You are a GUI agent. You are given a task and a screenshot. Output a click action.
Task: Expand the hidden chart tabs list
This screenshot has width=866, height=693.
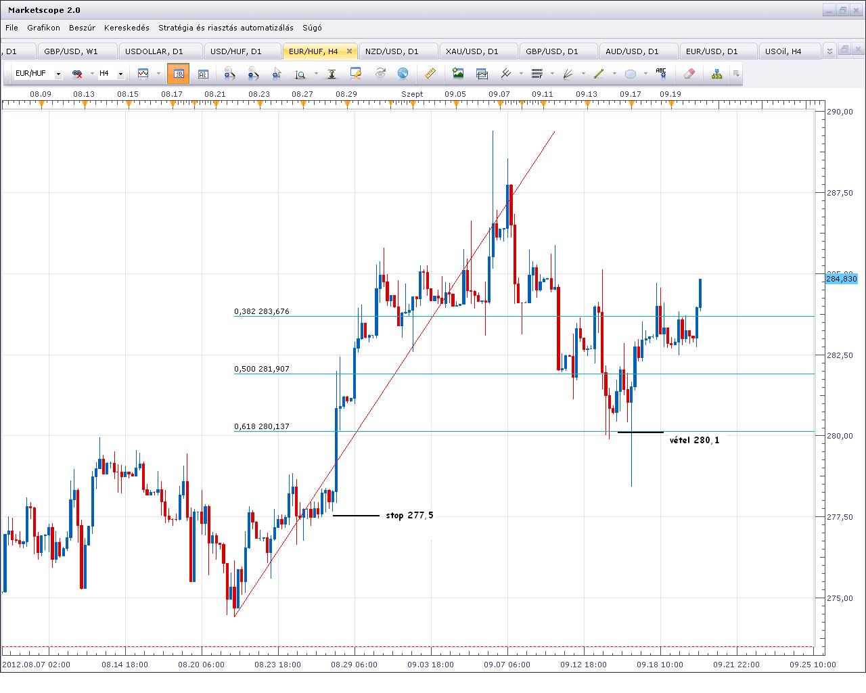coord(829,51)
